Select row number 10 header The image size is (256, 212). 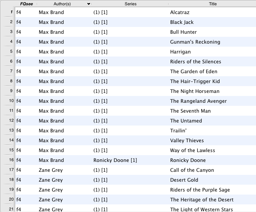(8, 101)
